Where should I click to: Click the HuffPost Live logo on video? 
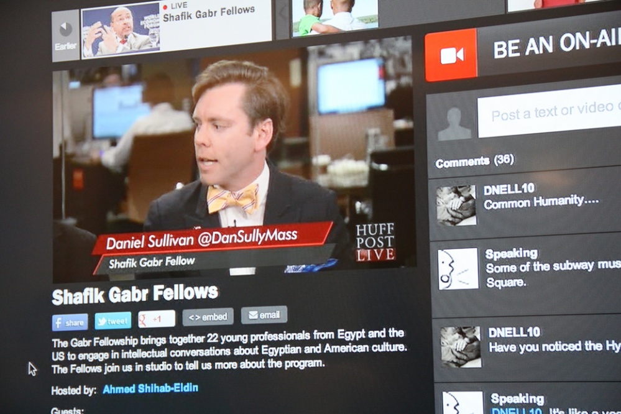pos(375,241)
